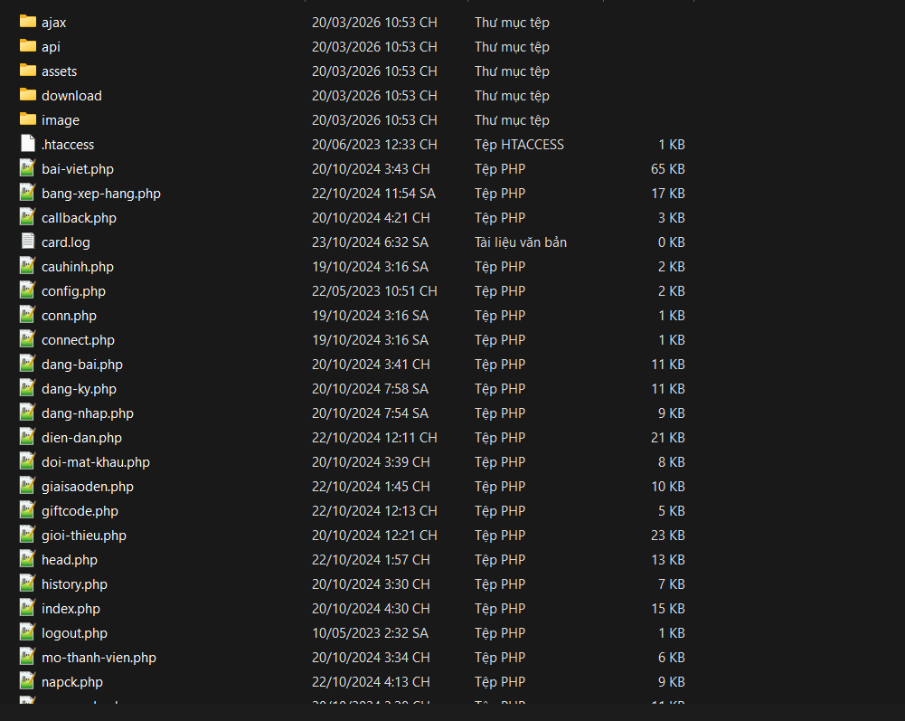The height and width of the screenshot is (721, 905).
Task: Click the dien-dan.php file icon
Action: click(28, 437)
